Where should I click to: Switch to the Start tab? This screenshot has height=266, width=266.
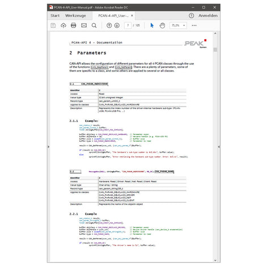click(55, 16)
